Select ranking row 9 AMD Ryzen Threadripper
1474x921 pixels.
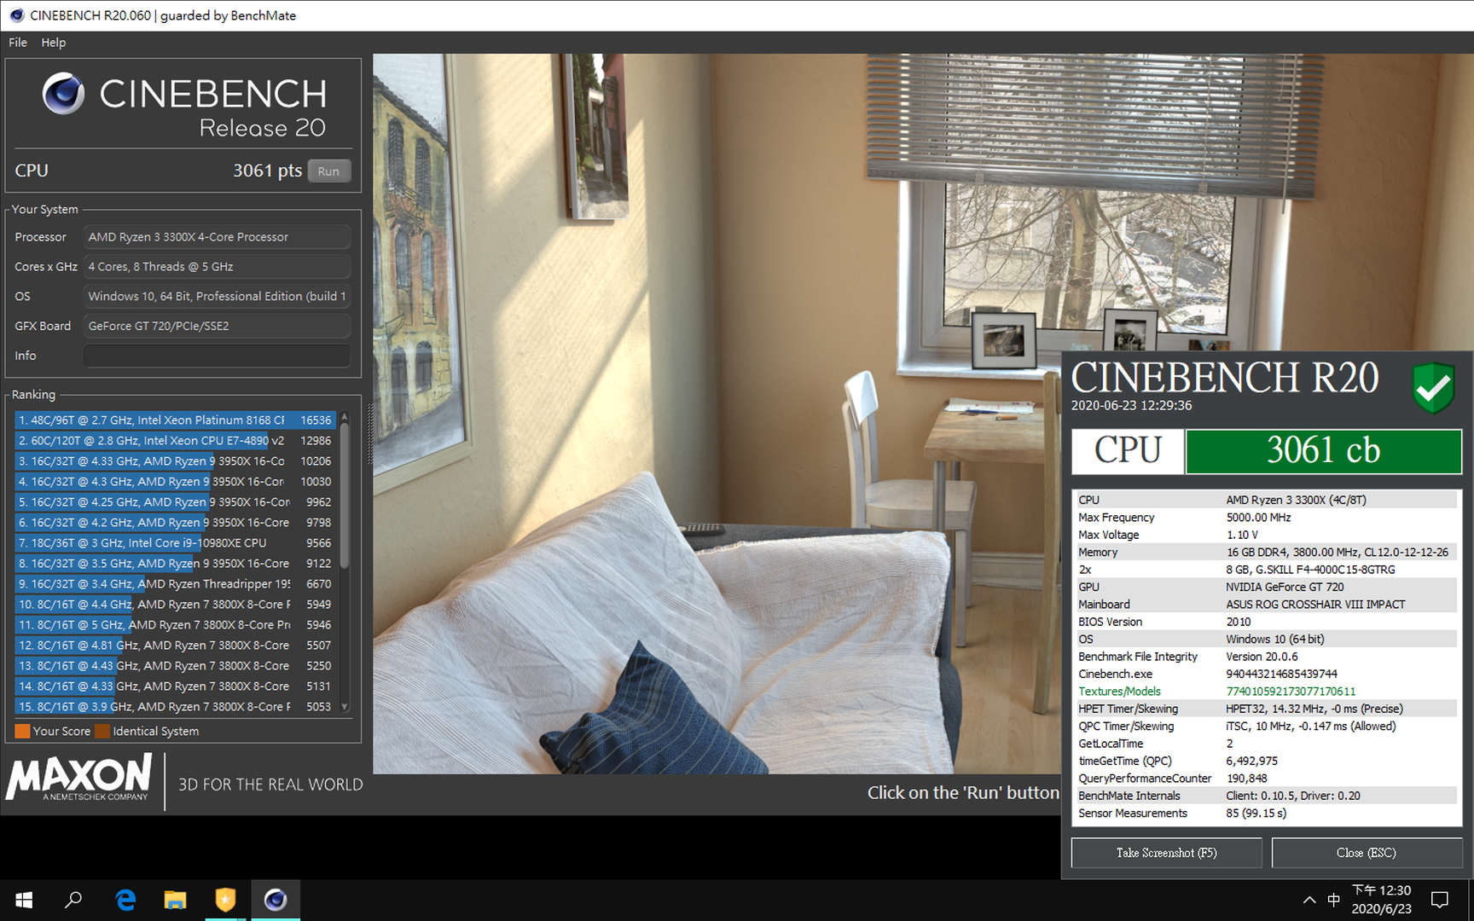[175, 584]
